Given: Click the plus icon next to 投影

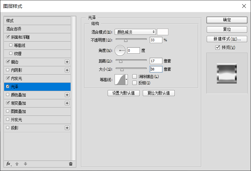Looking at the screenshot, I should click(67, 128).
